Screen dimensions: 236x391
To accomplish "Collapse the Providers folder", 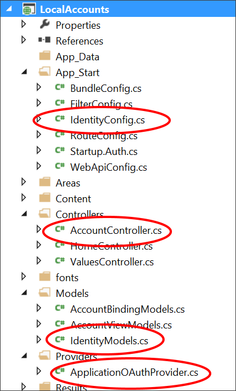I will click(24, 356).
